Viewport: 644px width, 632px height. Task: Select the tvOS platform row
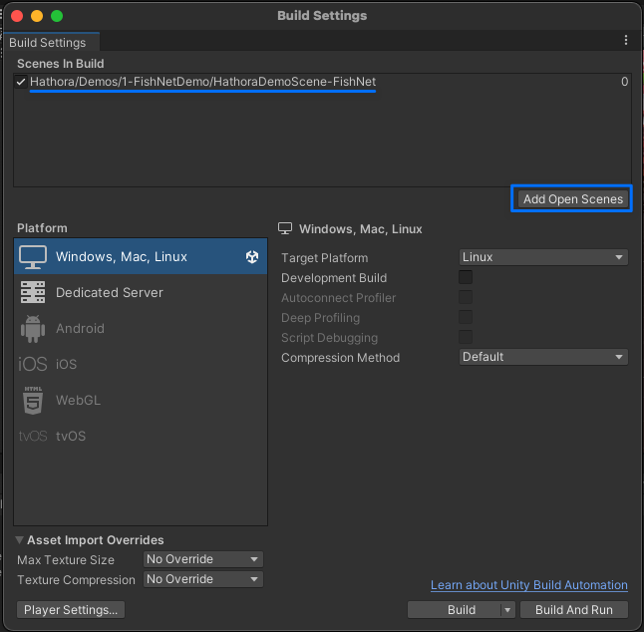coord(141,436)
